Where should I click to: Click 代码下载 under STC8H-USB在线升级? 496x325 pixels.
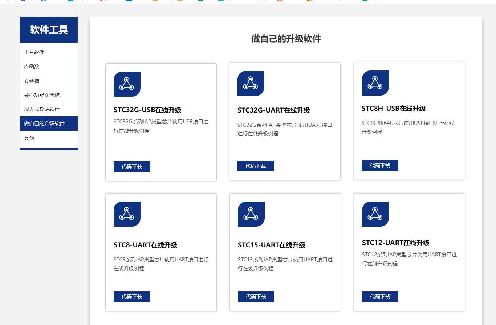click(x=380, y=166)
